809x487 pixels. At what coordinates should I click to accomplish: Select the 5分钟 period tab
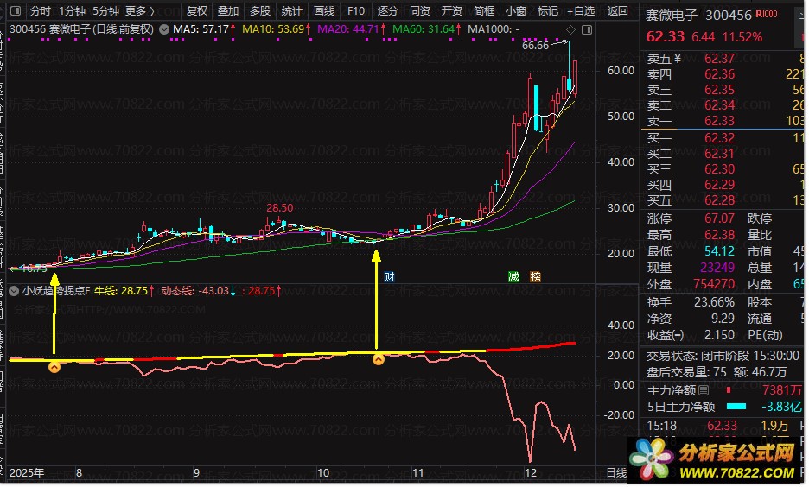pos(105,10)
